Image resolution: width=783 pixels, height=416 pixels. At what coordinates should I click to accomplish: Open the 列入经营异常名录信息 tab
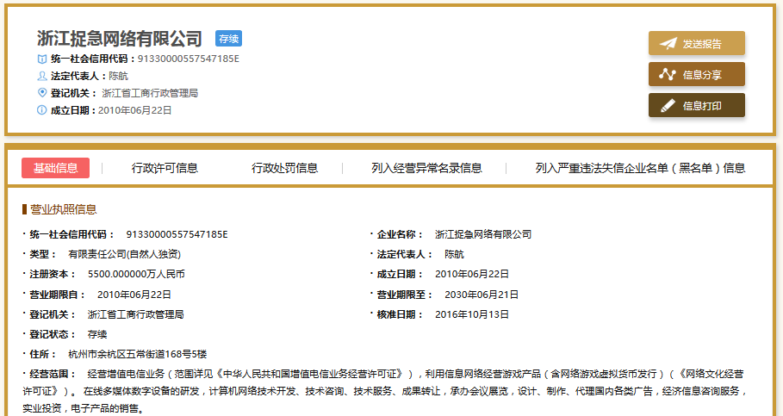pos(426,168)
